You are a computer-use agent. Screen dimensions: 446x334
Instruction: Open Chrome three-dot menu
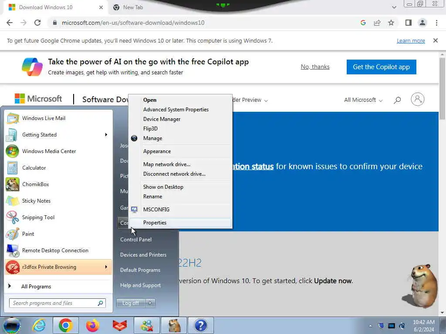pyautogui.click(x=436, y=23)
